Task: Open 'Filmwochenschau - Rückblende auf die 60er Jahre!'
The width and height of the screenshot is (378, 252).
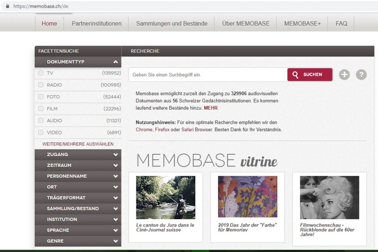Action: 327,229
